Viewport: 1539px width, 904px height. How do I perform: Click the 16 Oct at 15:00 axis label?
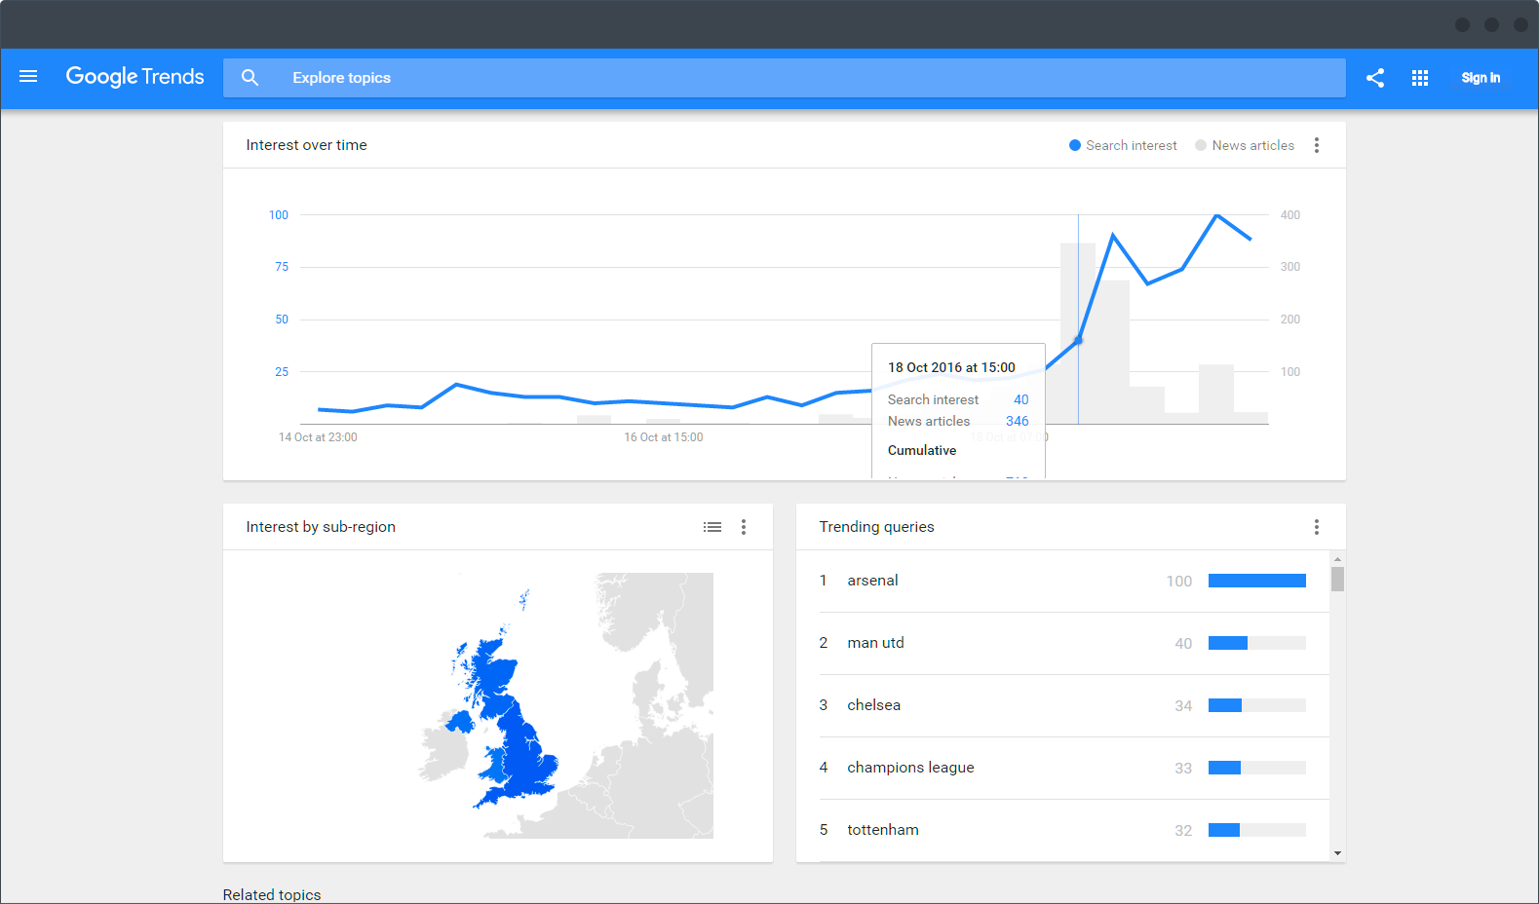(x=664, y=437)
